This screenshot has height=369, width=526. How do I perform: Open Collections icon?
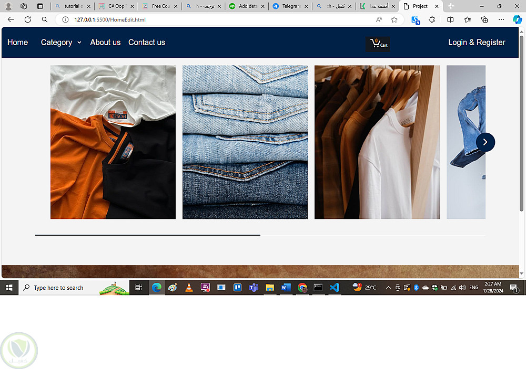(x=484, y=20)
